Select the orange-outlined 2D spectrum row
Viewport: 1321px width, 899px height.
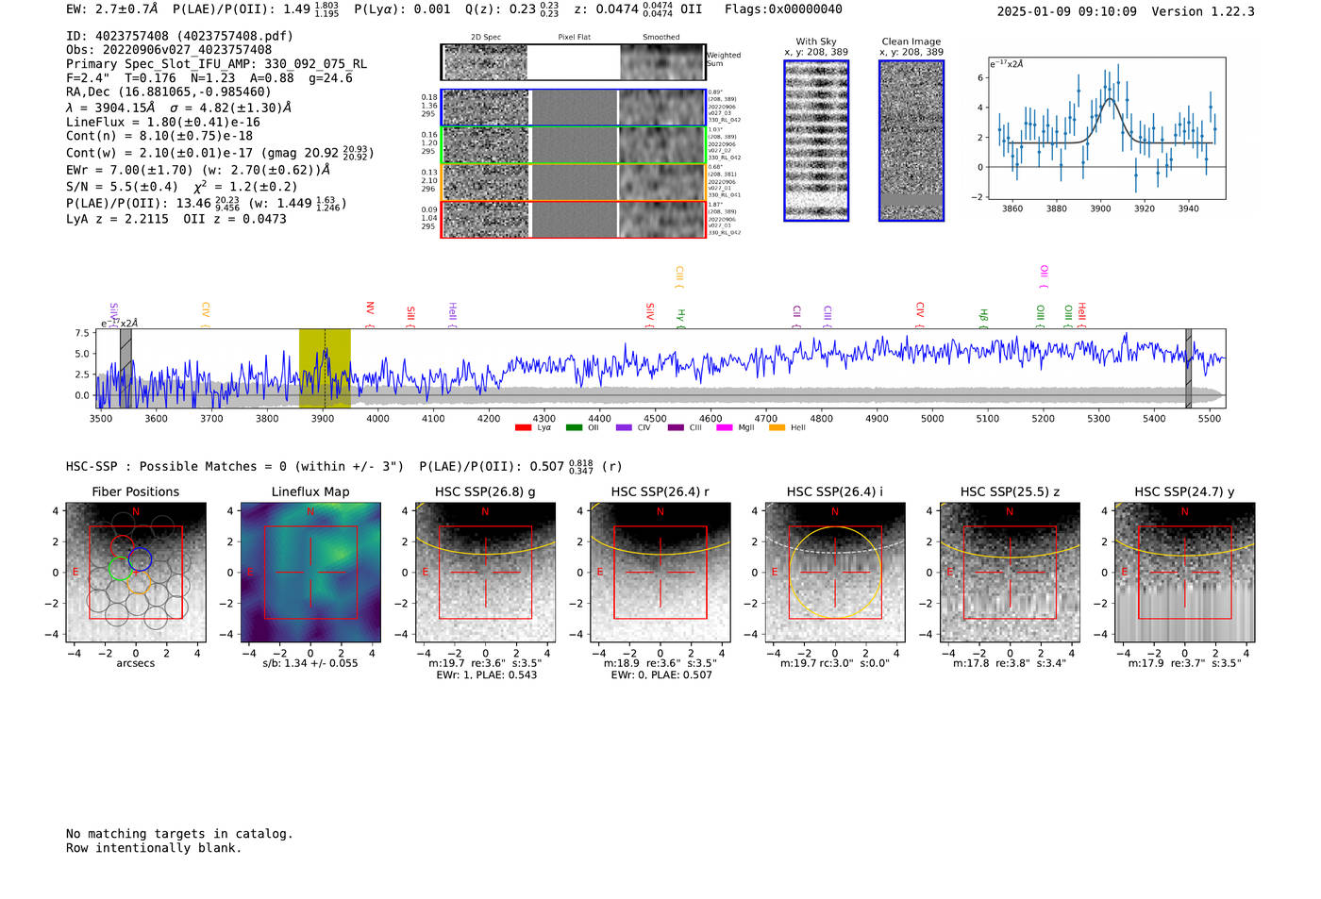coord(573,182)
